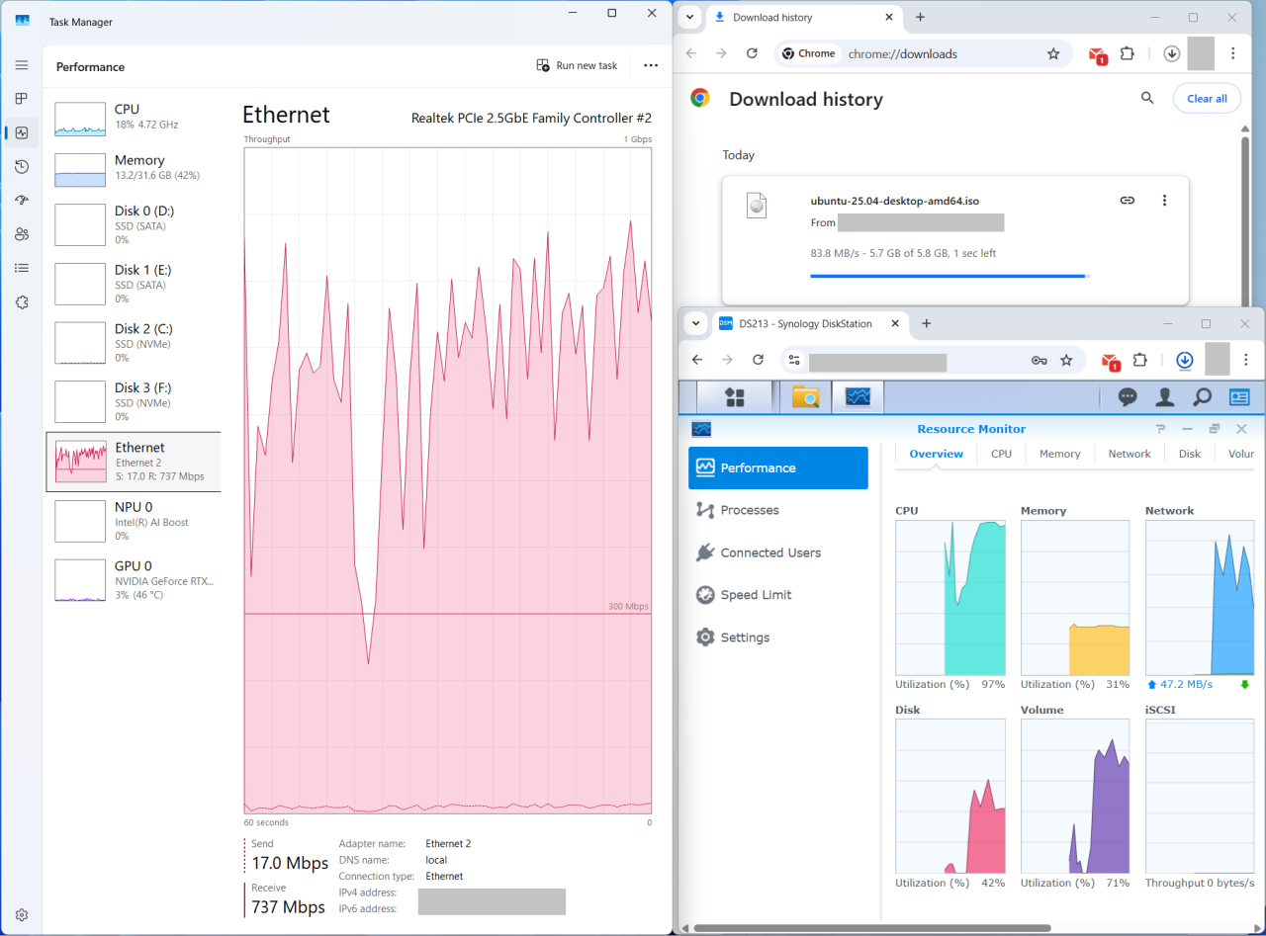Select Disk 0 (D:) performance item
The width and height of the screenshot is (1266, 936).
coord(133,224)
